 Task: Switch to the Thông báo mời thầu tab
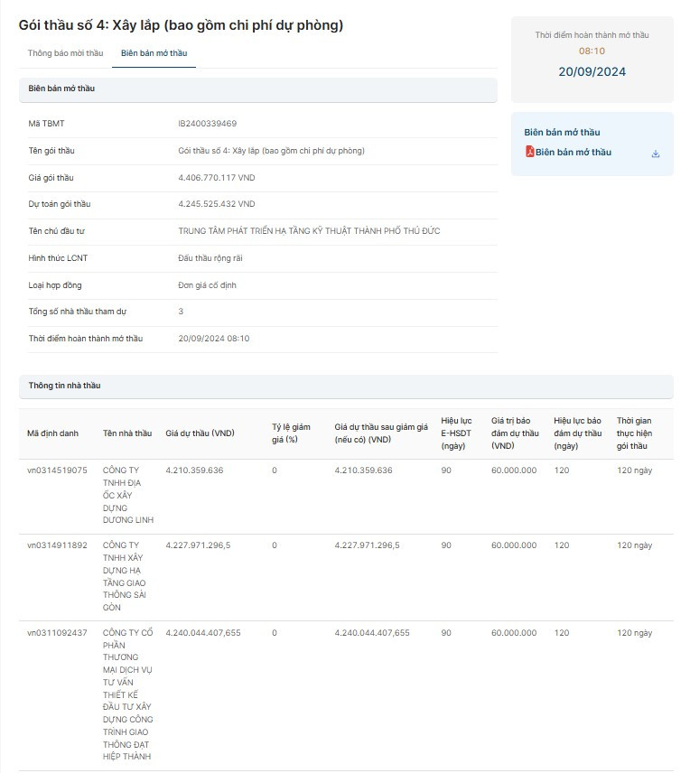pos(65,53)
